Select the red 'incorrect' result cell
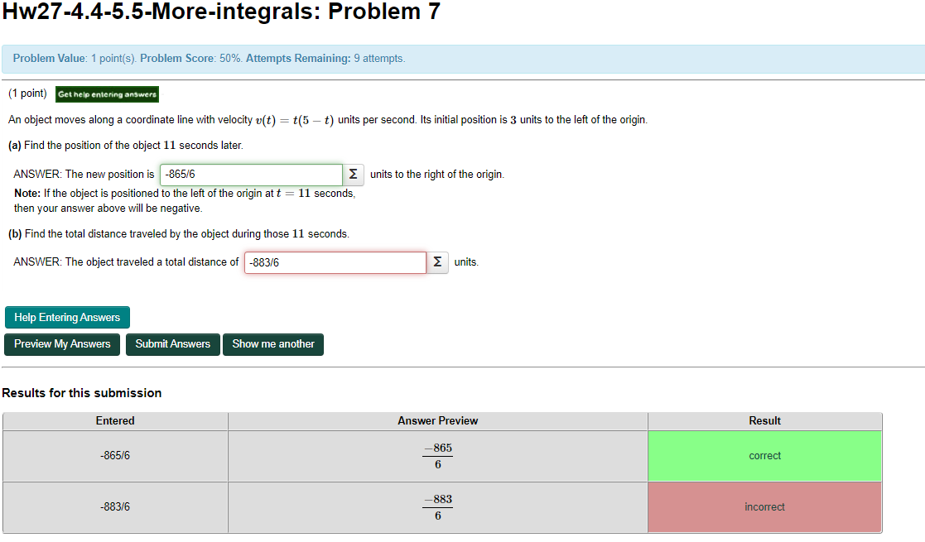Screen dimensions: 925x542 point(764,506)
